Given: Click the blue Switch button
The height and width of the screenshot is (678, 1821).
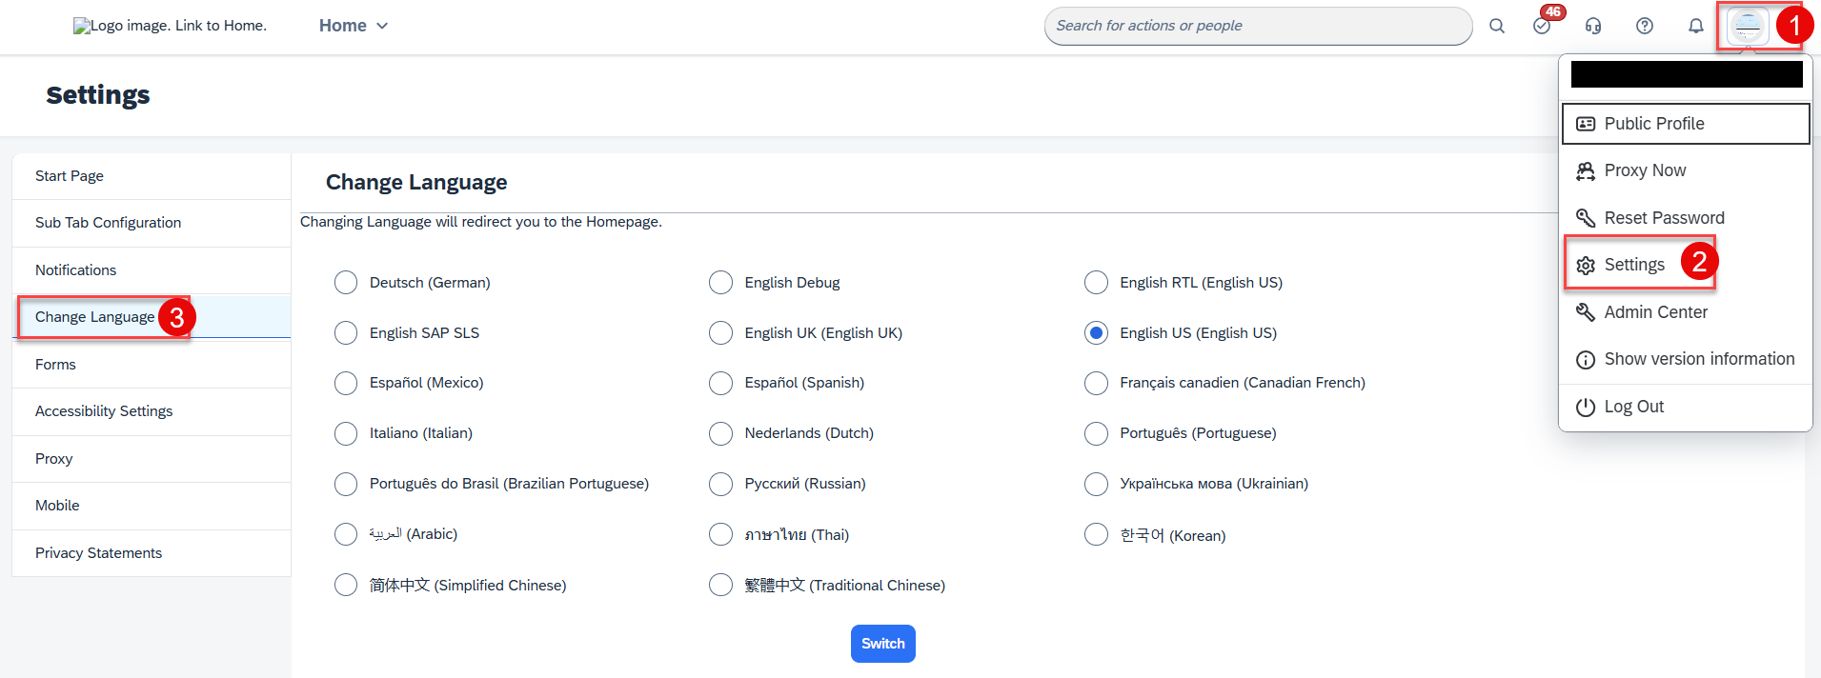Looking at the screenshot, I should [x=883, y=644].
